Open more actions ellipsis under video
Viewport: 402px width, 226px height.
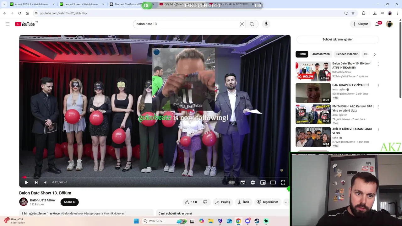[x=287, y=202]
